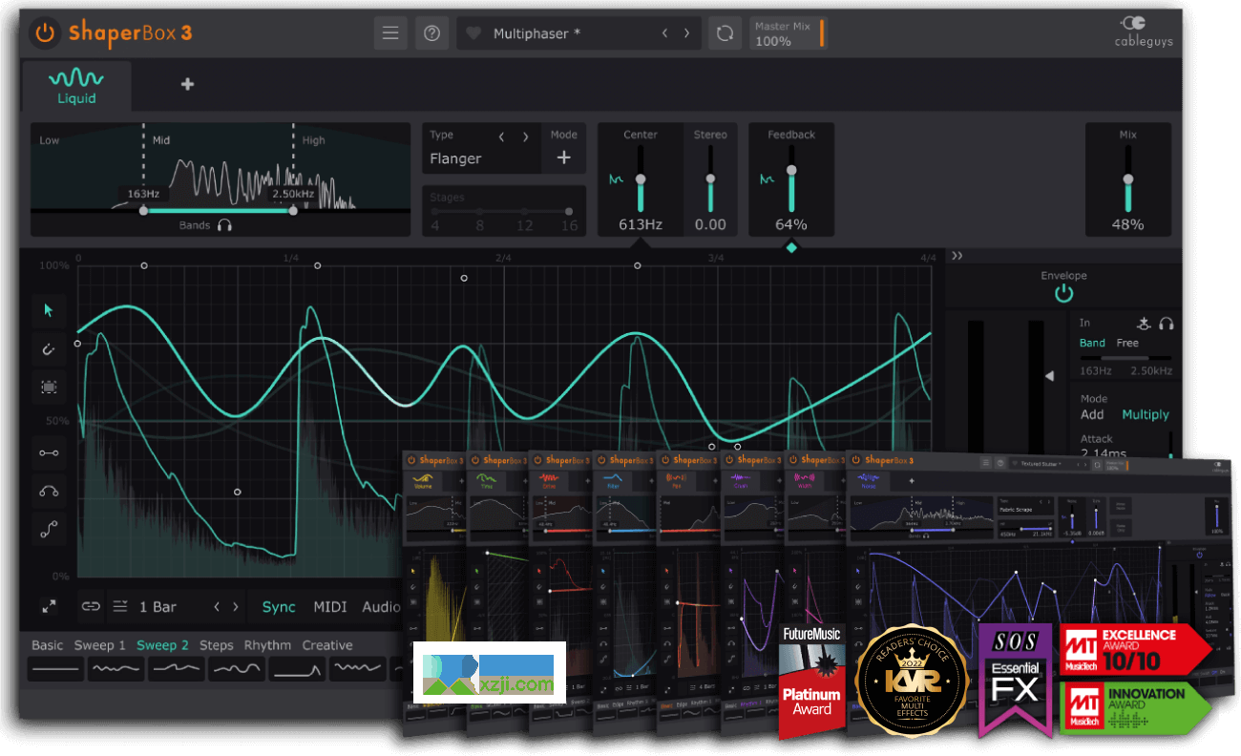Toggle the Envelope In headphones icon
This screenshot has height=756, width=1241.
[x=1166, y=324]
